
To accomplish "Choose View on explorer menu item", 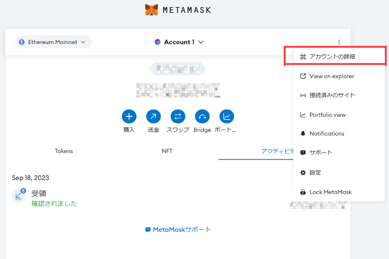I will click(x=332, y=76).
